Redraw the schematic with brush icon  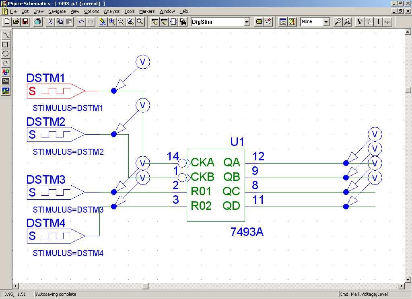[103, 22]
